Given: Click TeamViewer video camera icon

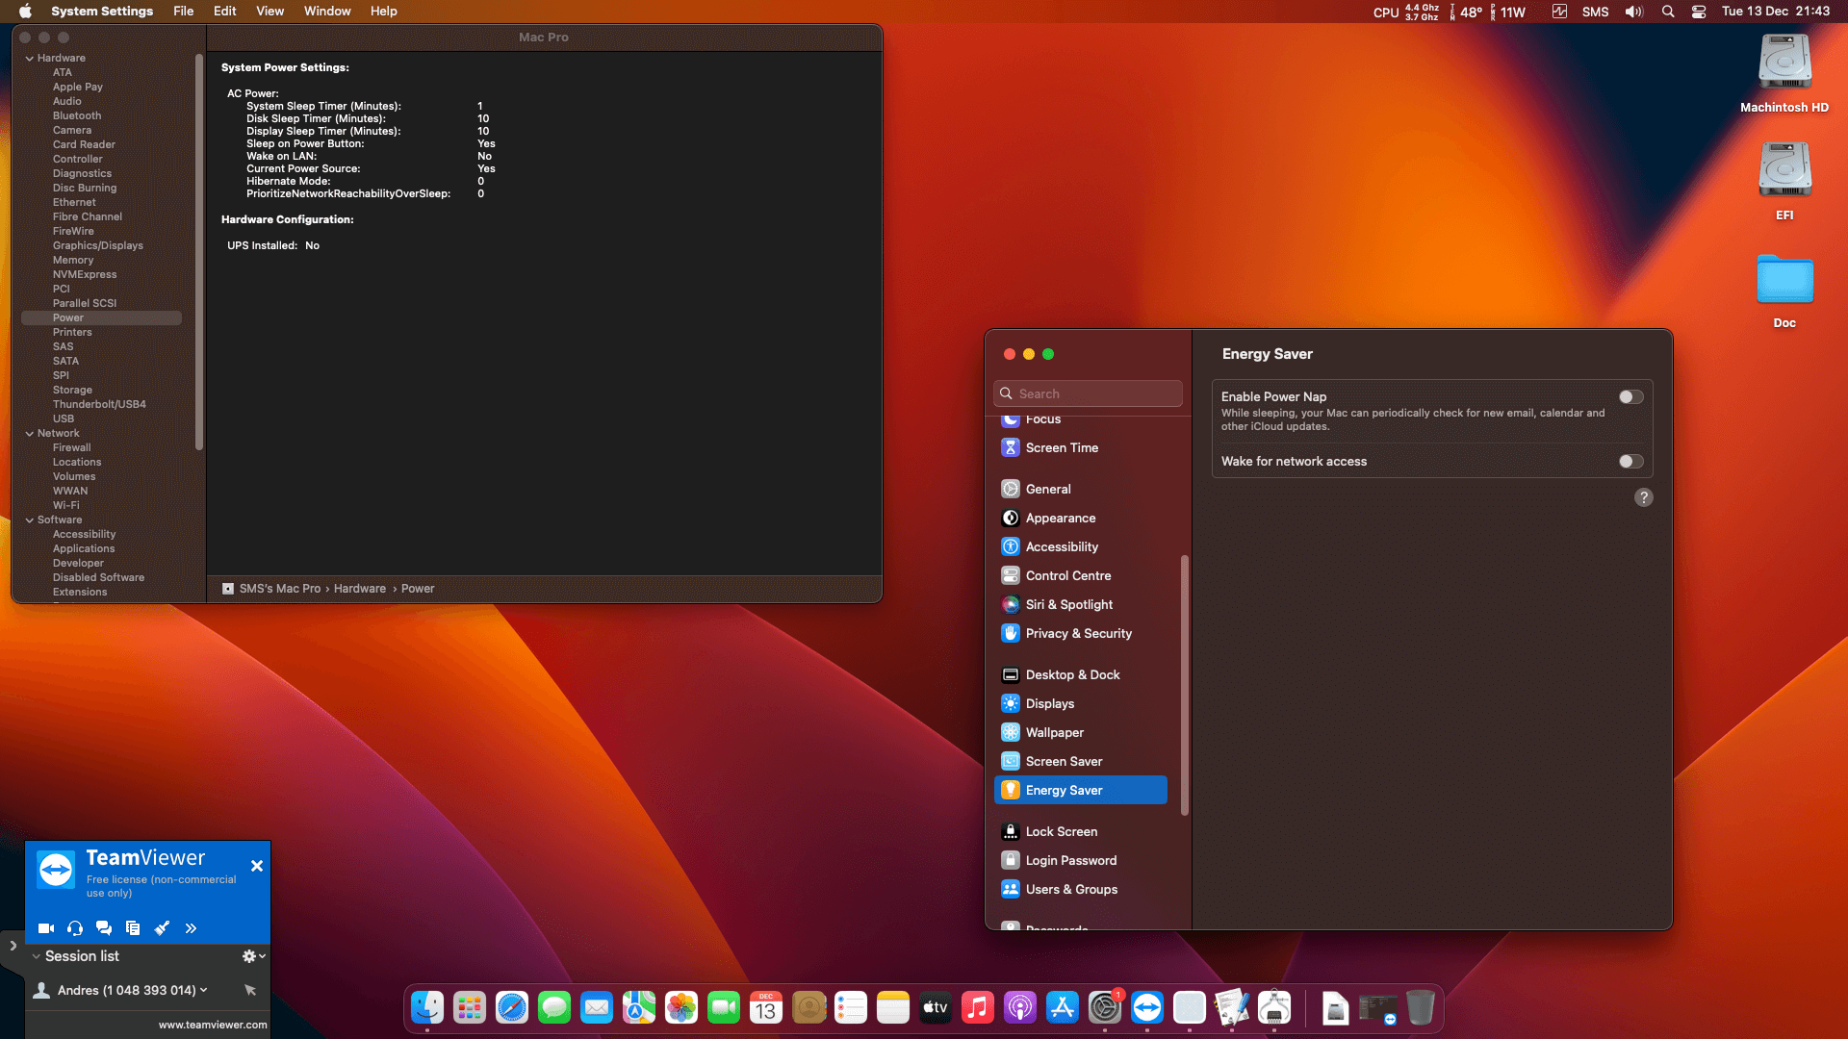Looking at the screenshot, I should [x=45, y=928].
